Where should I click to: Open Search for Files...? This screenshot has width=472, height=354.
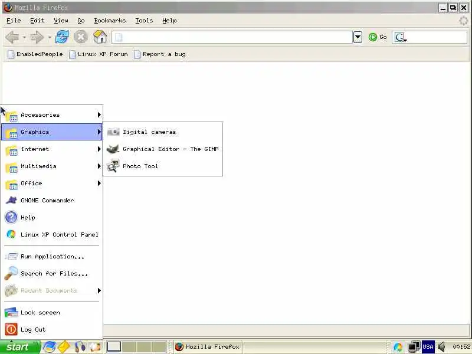[x=52, y=274]
